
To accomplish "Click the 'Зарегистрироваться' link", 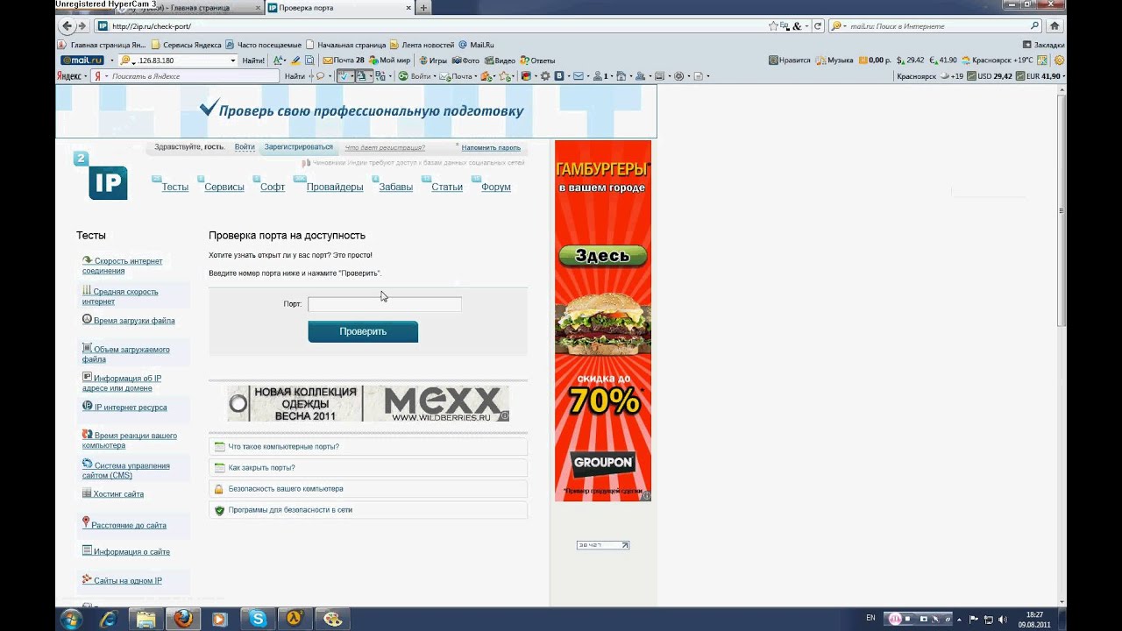I will tap(299, 147).
